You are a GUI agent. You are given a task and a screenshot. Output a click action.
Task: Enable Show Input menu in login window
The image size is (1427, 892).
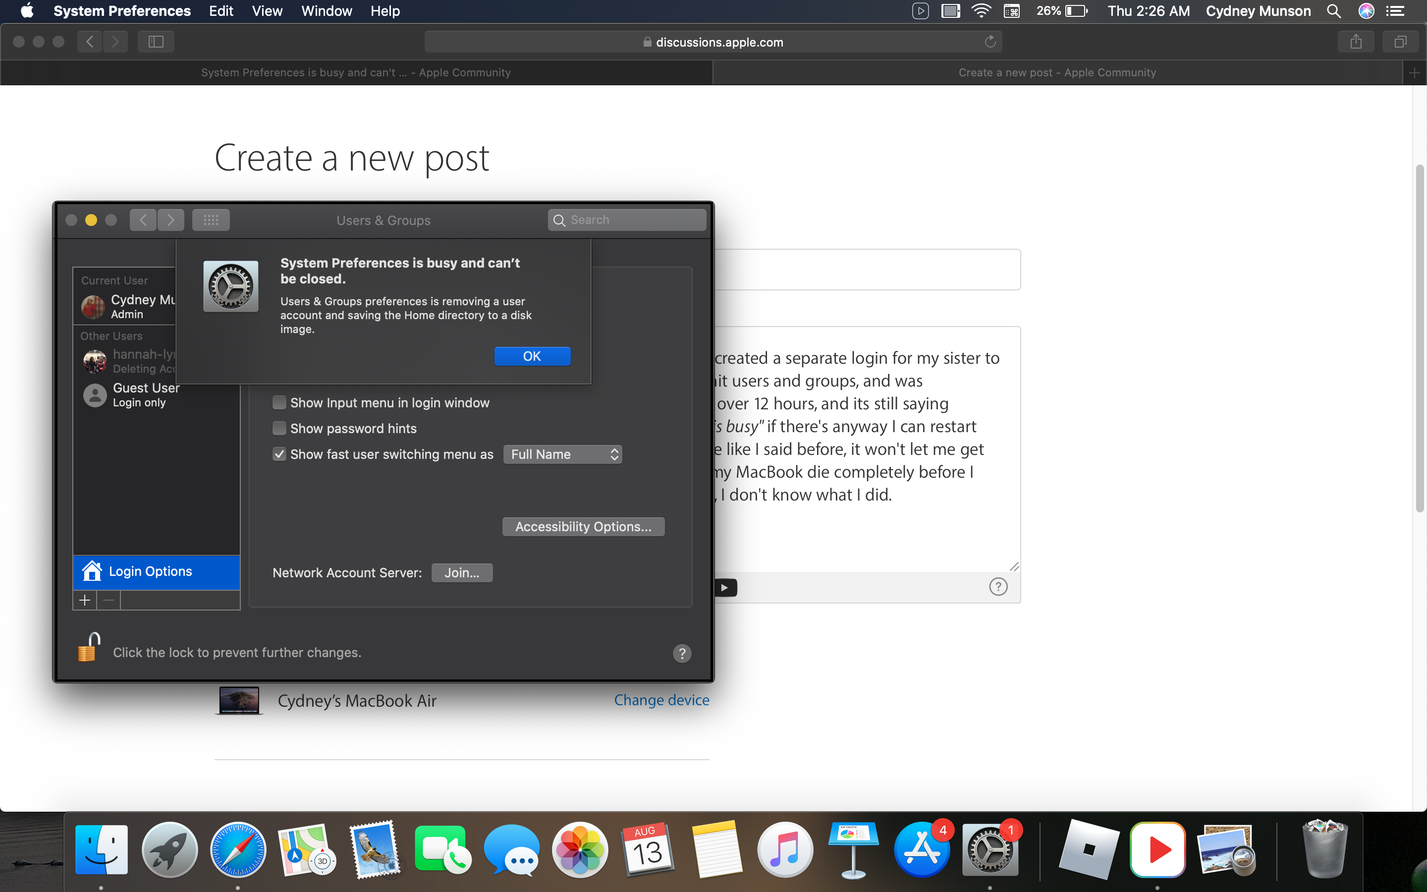(x=279, y=403)
